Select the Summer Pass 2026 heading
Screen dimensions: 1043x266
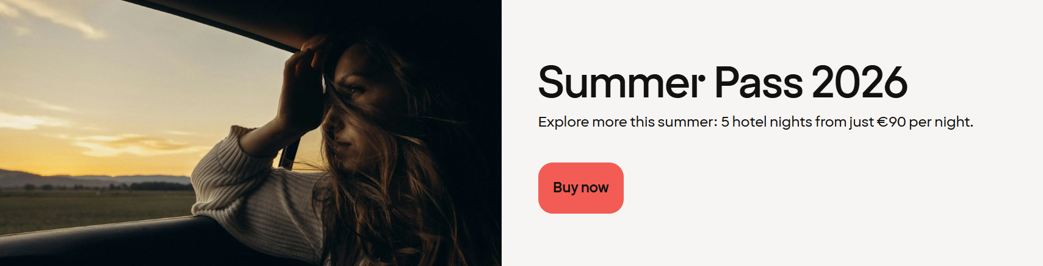[x=723, y=82]
